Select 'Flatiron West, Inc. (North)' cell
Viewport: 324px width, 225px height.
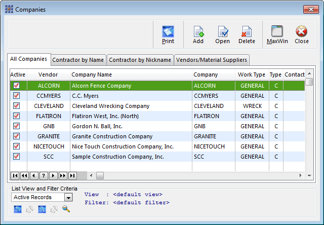[x=131, y=116]
